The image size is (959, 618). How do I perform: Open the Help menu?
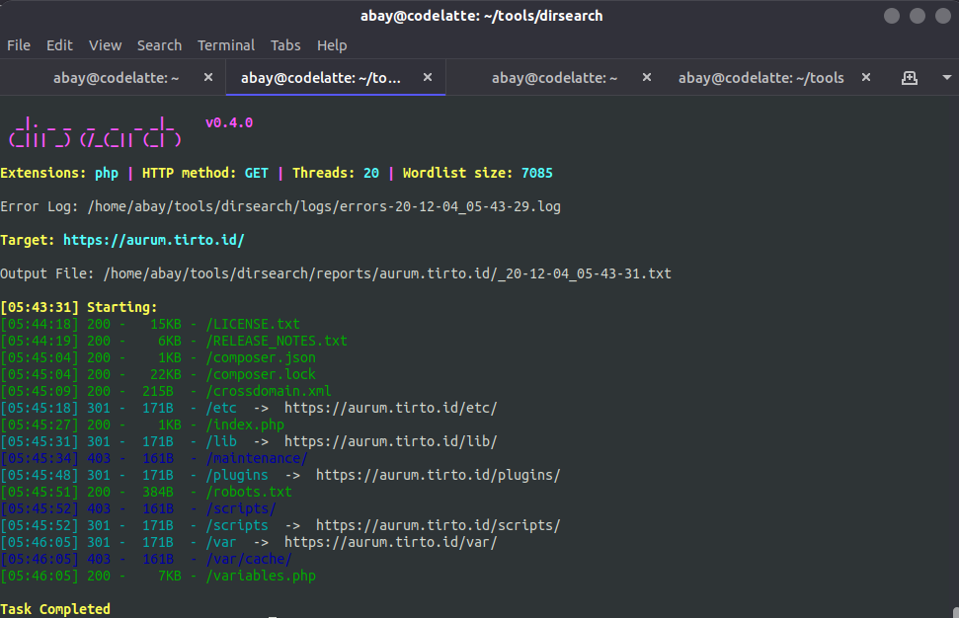(332, 45)
